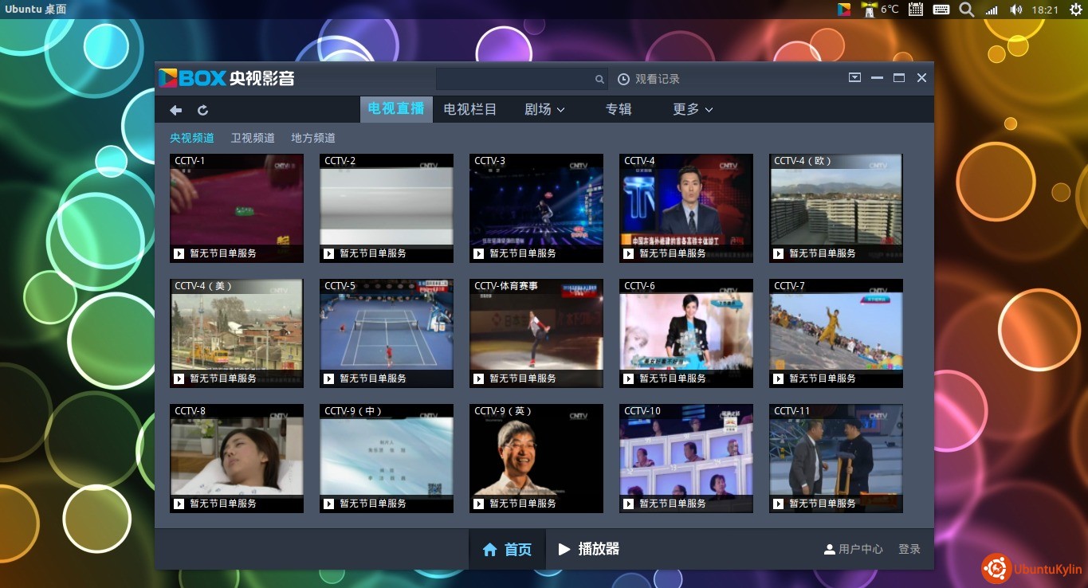Open the system settings gear in top panel

coord(1074,10)
